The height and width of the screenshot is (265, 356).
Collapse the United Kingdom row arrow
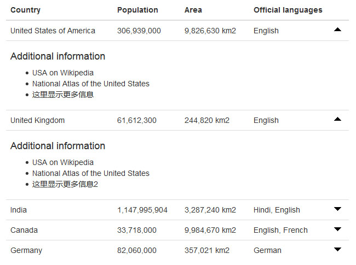tap(337, 120)
